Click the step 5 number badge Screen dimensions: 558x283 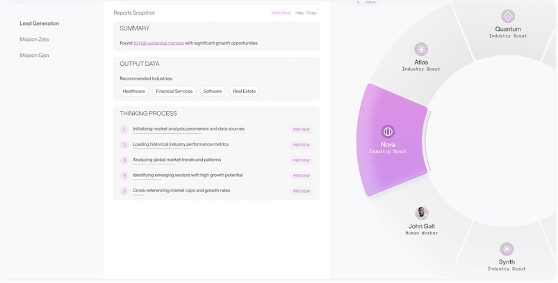[x=124, y=191]
